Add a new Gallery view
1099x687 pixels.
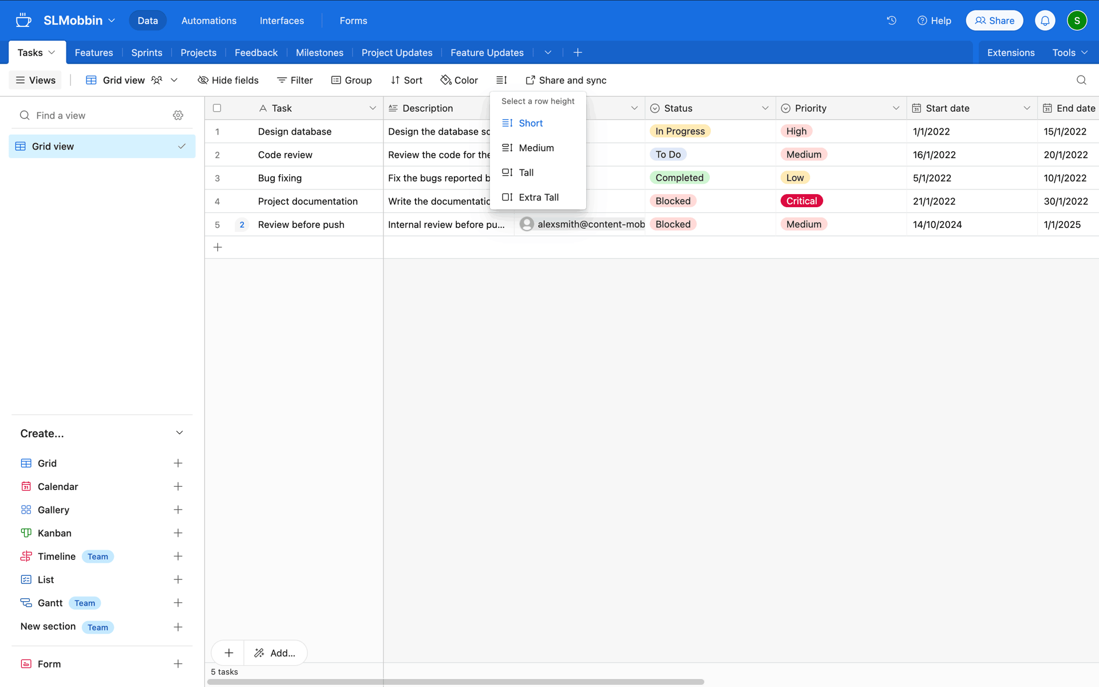(178, 510)
